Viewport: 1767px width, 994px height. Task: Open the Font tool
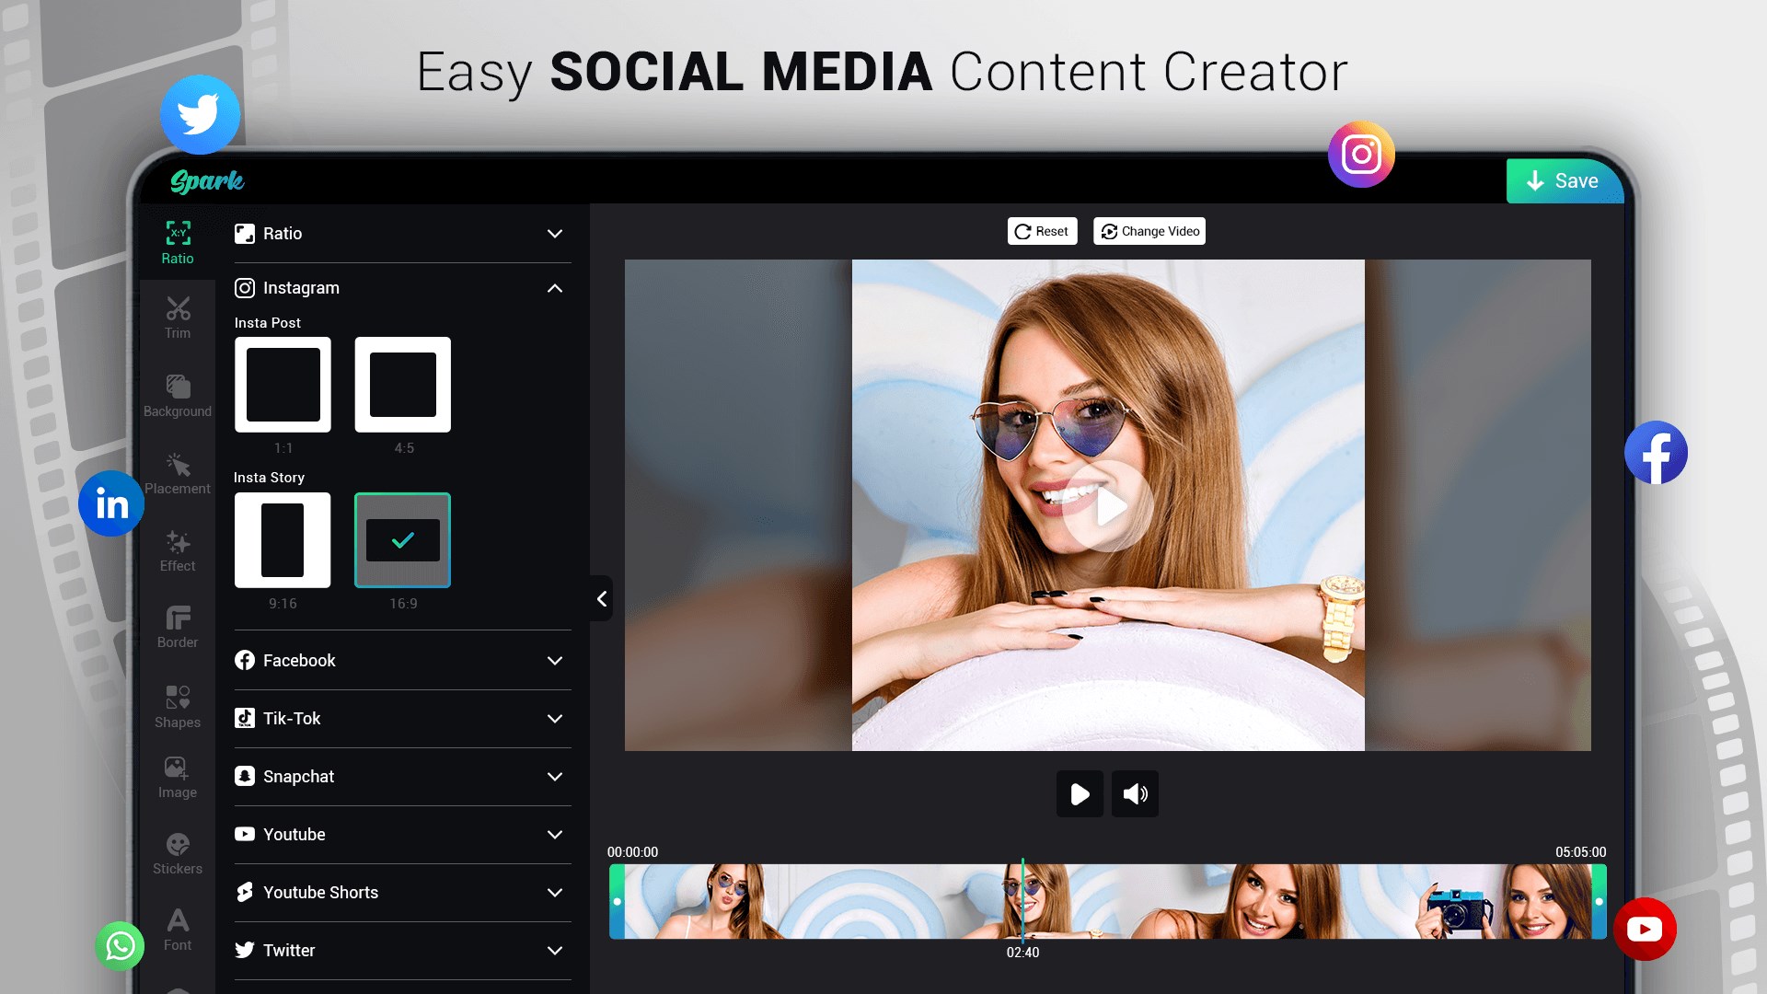click(x=178, y=929)
